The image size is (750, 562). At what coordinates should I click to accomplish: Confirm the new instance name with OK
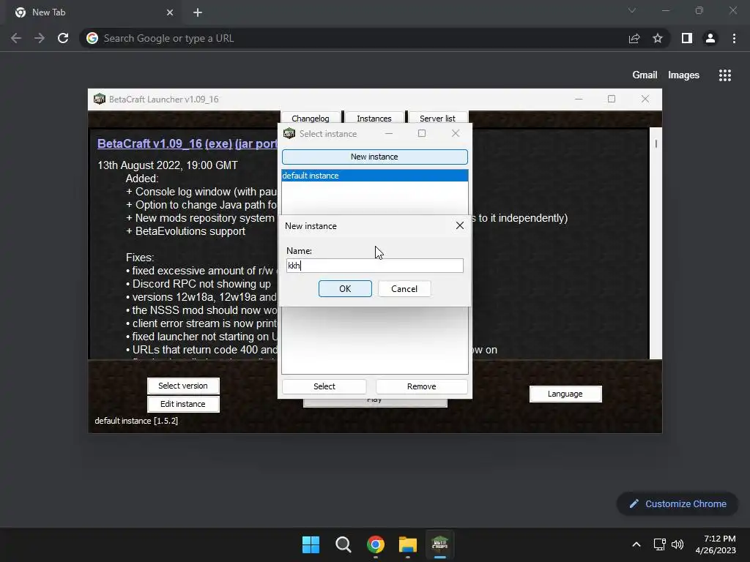(345, 288)
